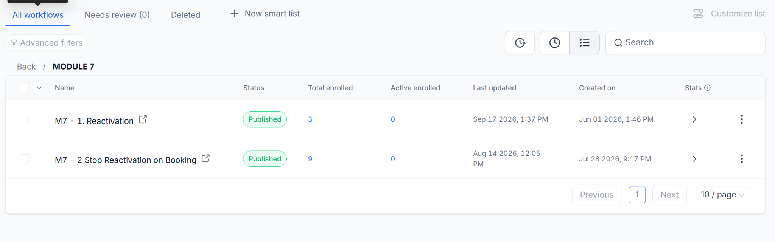Click the MODULE 7 breadcrumb title
Screen dimensions: 775x242
coord(73,67)
